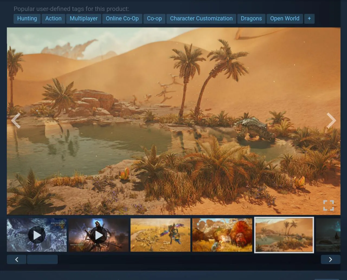
Task: Play the first icy monster trailer thumbnail
Action: click(37, 235)
